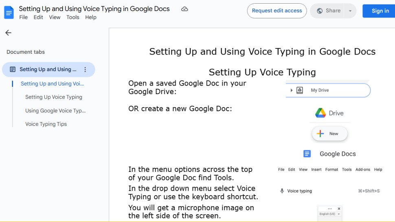Click the Google Docs logo image in the document
395x222 pixels.
[329, 154]
